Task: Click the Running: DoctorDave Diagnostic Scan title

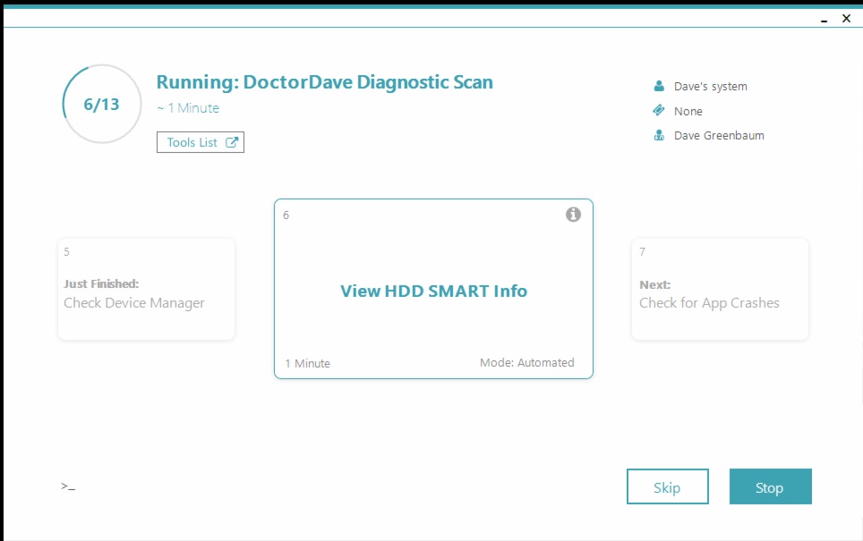Action: tap(324, 81)
